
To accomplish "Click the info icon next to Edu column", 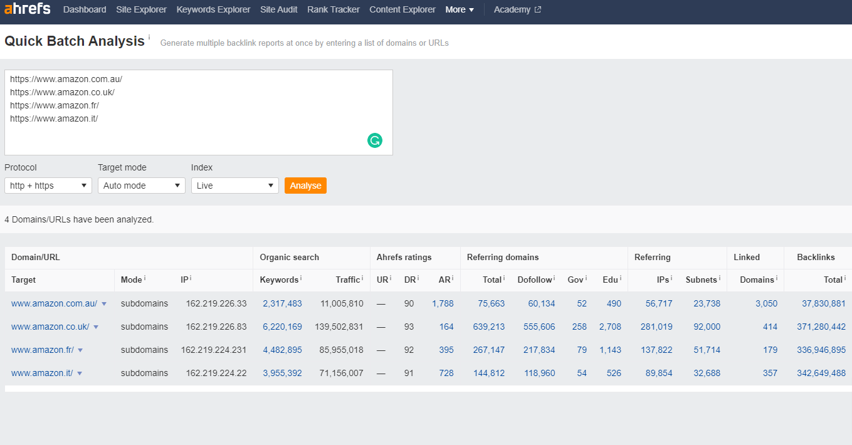I will point(621,277).
